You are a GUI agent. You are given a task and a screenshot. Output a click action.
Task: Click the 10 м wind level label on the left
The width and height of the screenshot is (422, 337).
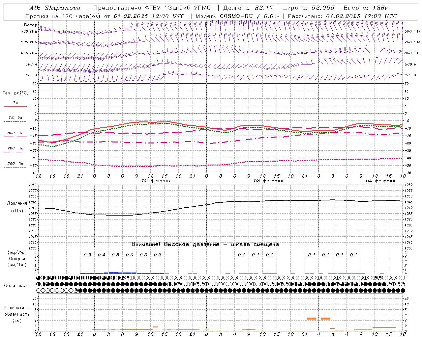click(31, 75)
